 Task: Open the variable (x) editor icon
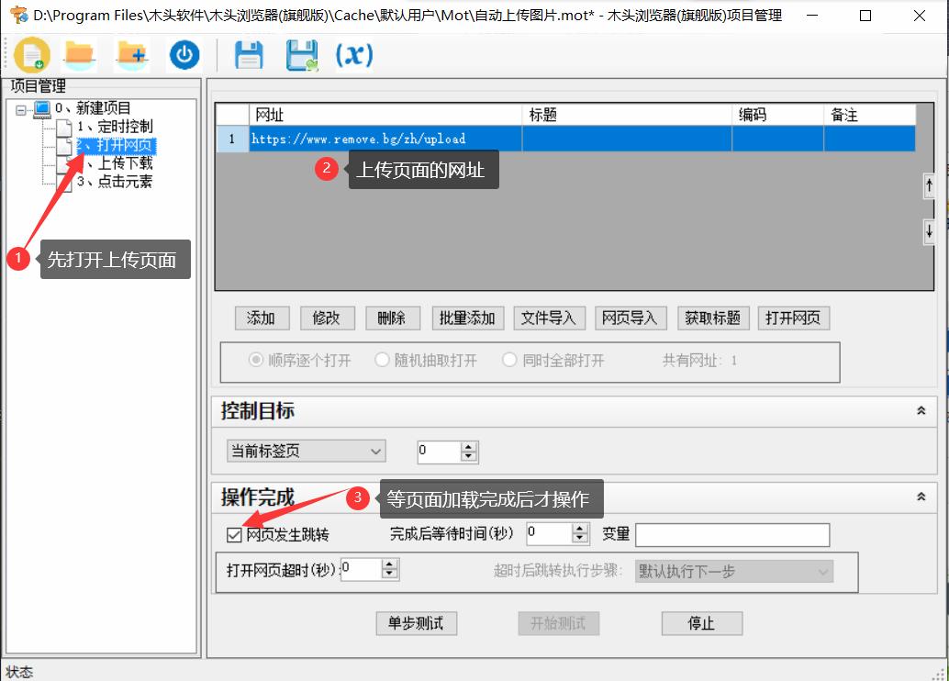coord(352,55)
